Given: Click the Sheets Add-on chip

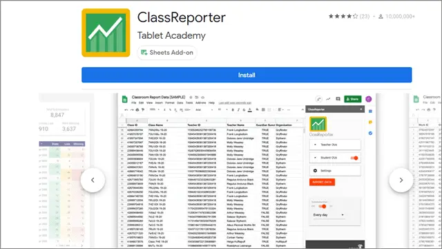Looking at the screenshot, I should tap(167, 53).
